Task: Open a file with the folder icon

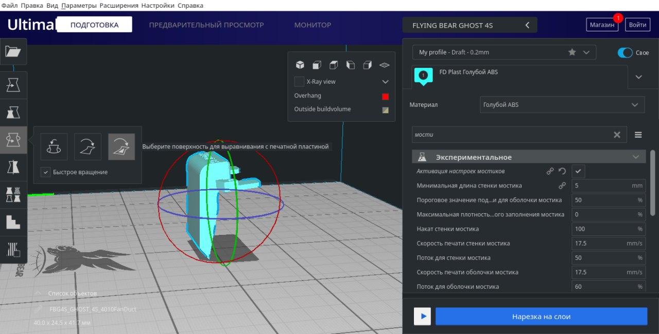Action: [13, 51]
